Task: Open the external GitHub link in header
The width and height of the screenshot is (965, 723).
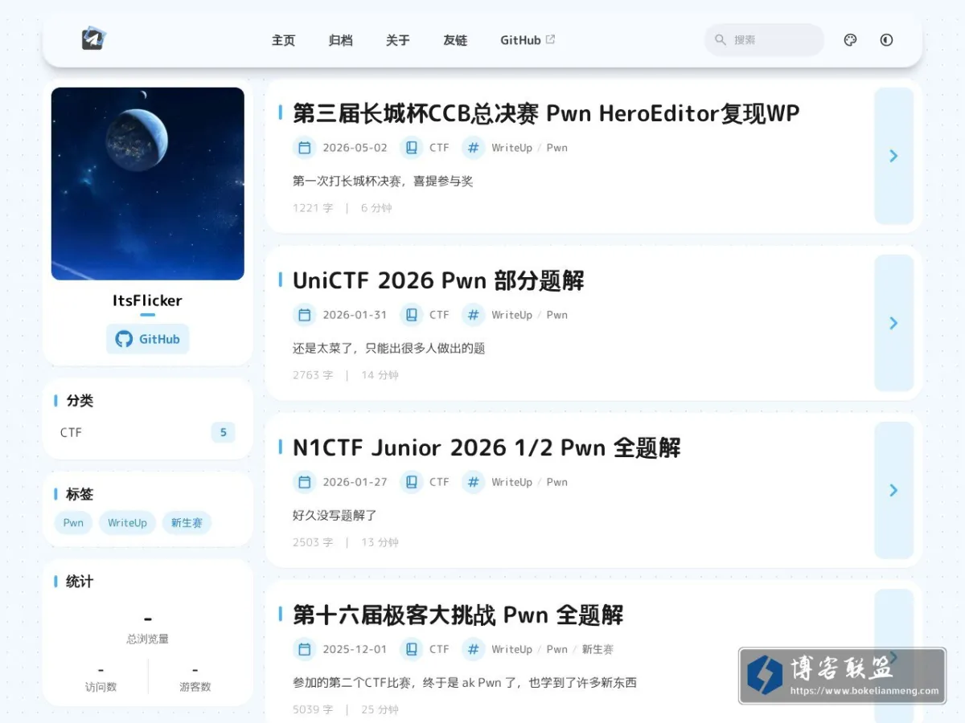Action: point(528,40)
